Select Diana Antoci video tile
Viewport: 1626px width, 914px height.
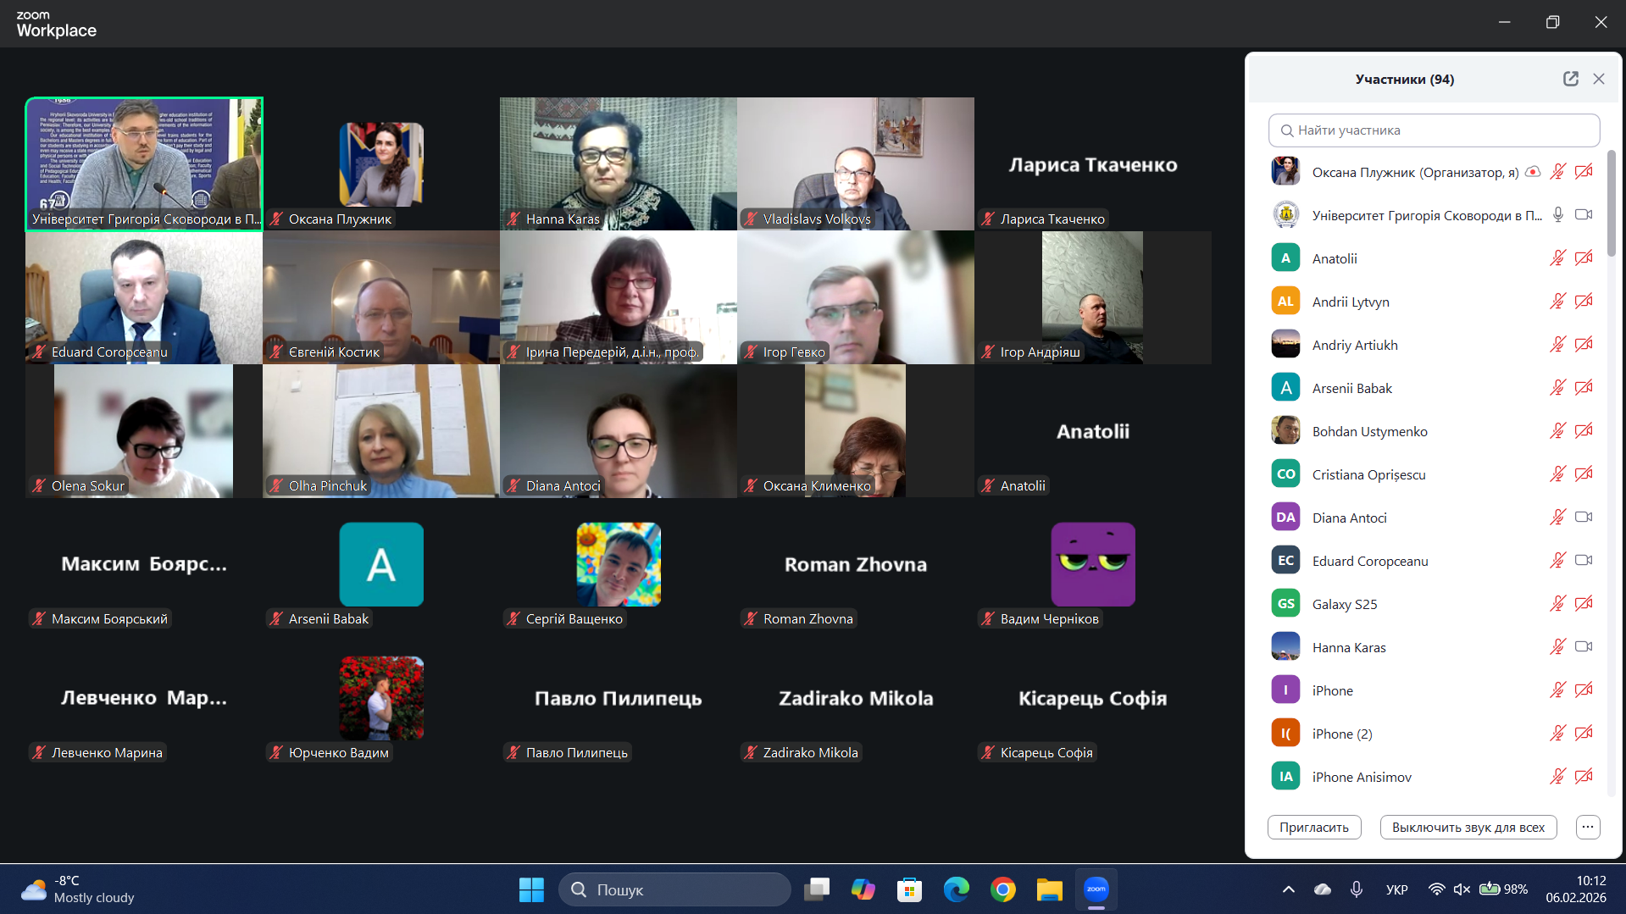click(x=619, y=431)
